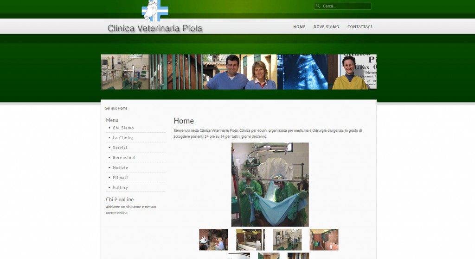Click the horse head logo icon

pos(154,10)
